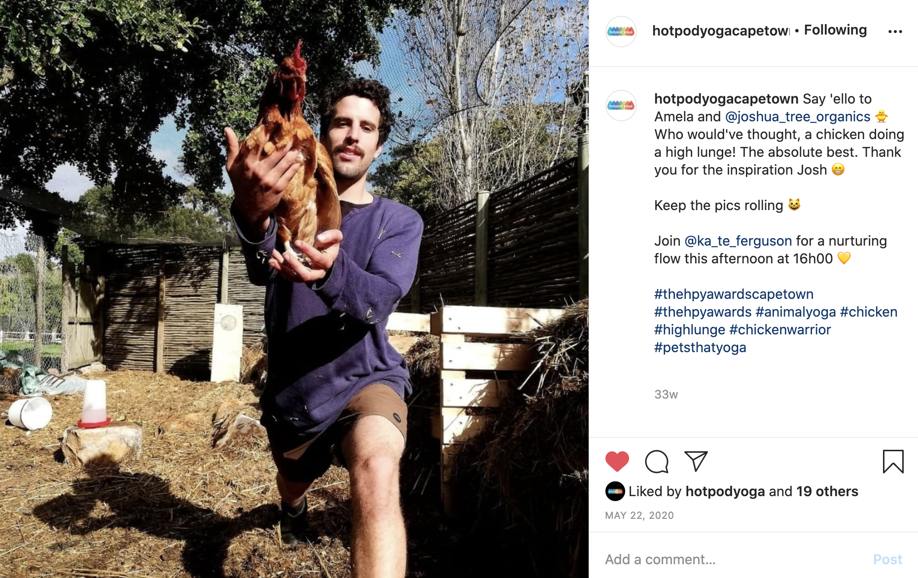Click hotpodyogacapetown profile picture in the header
The image size is (918, 578).
tap(621, 30)
